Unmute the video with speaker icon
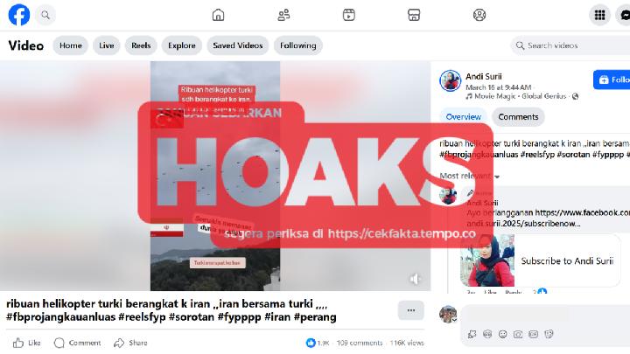This screenshot has height=354, width=630. point(415,279)
